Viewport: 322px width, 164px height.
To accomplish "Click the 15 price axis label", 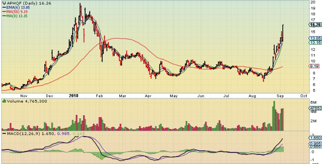I will [x=313, y=32].
